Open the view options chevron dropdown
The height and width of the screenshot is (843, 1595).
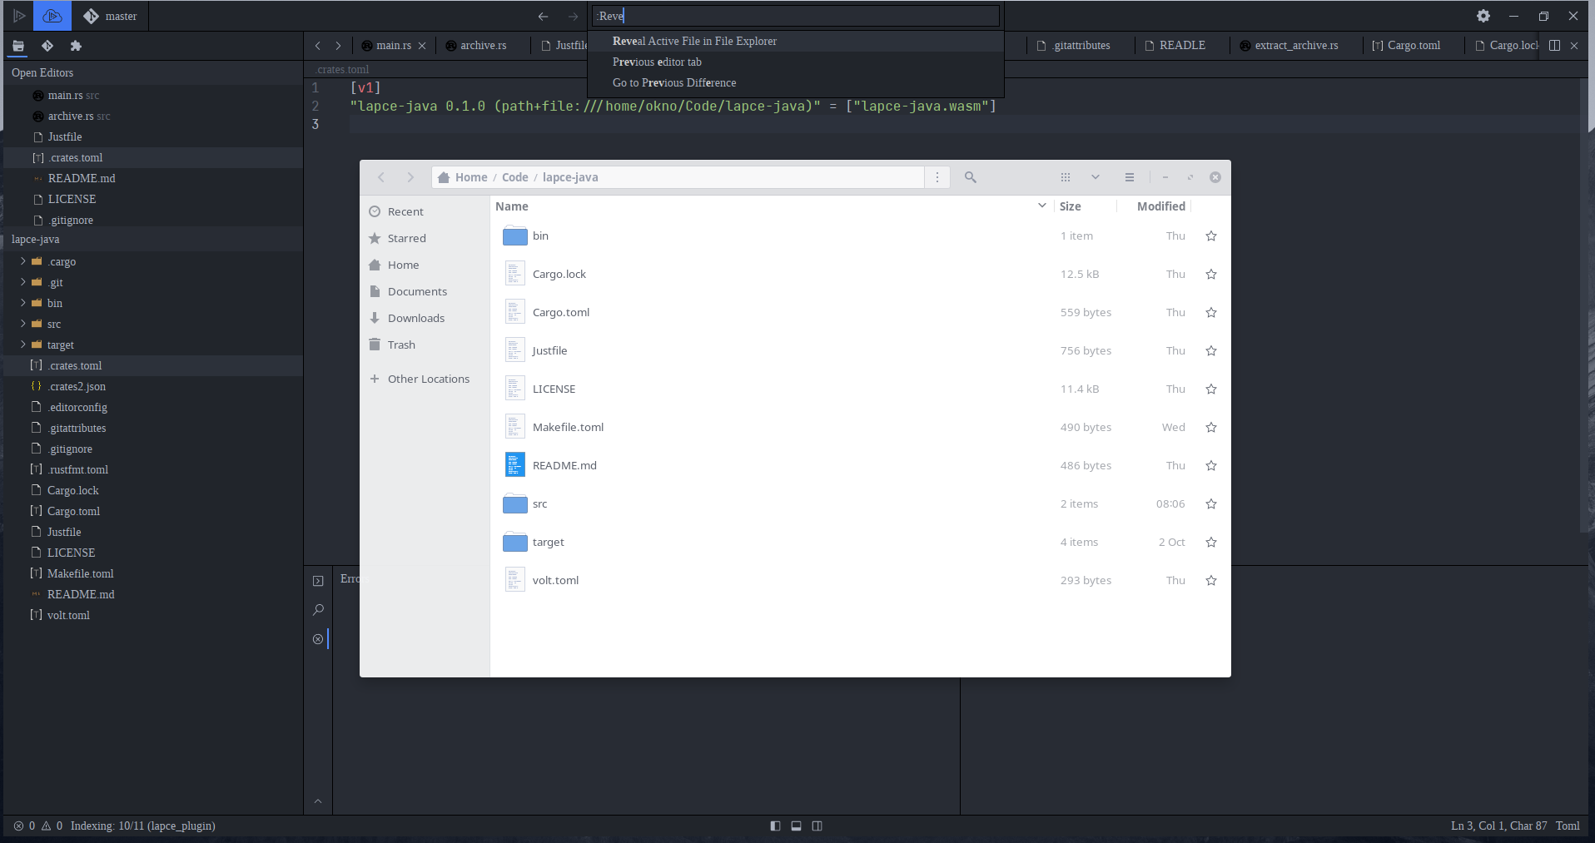[x=1095, y=176]
